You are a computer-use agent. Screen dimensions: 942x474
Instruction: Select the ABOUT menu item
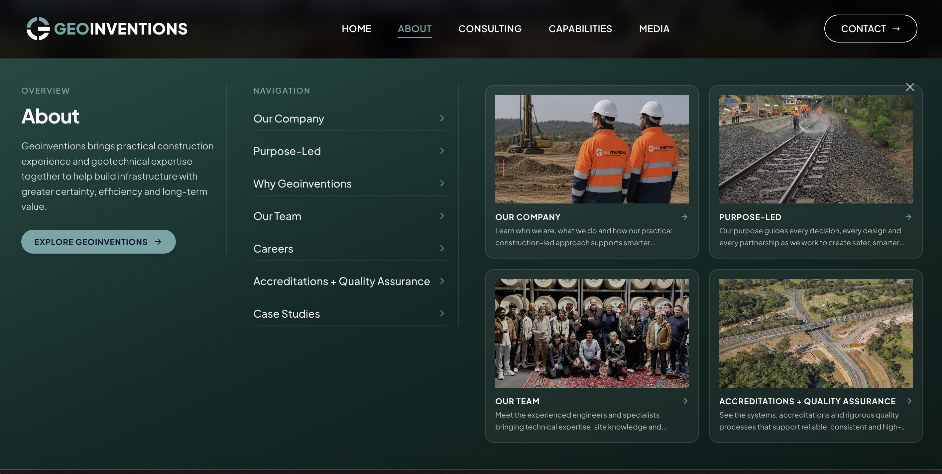[x=415, y=29]
